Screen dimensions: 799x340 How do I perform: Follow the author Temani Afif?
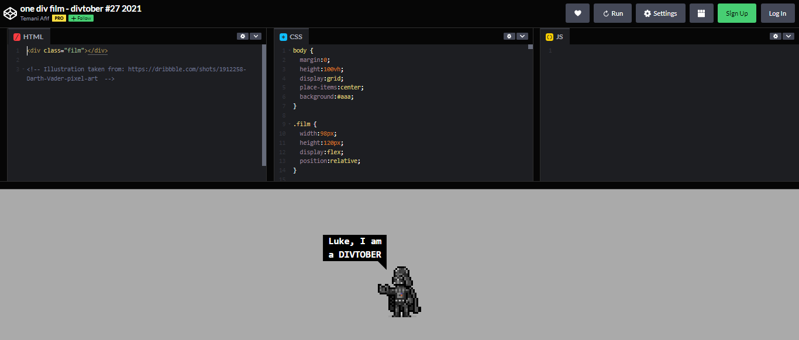click(x=80, y=18)
